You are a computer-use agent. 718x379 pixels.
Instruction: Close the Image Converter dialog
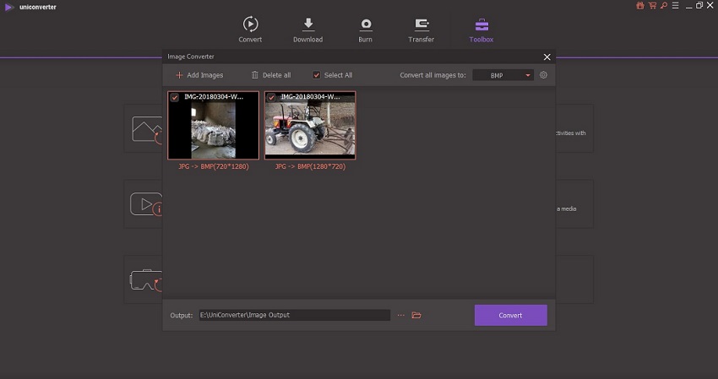pos(547,57)
